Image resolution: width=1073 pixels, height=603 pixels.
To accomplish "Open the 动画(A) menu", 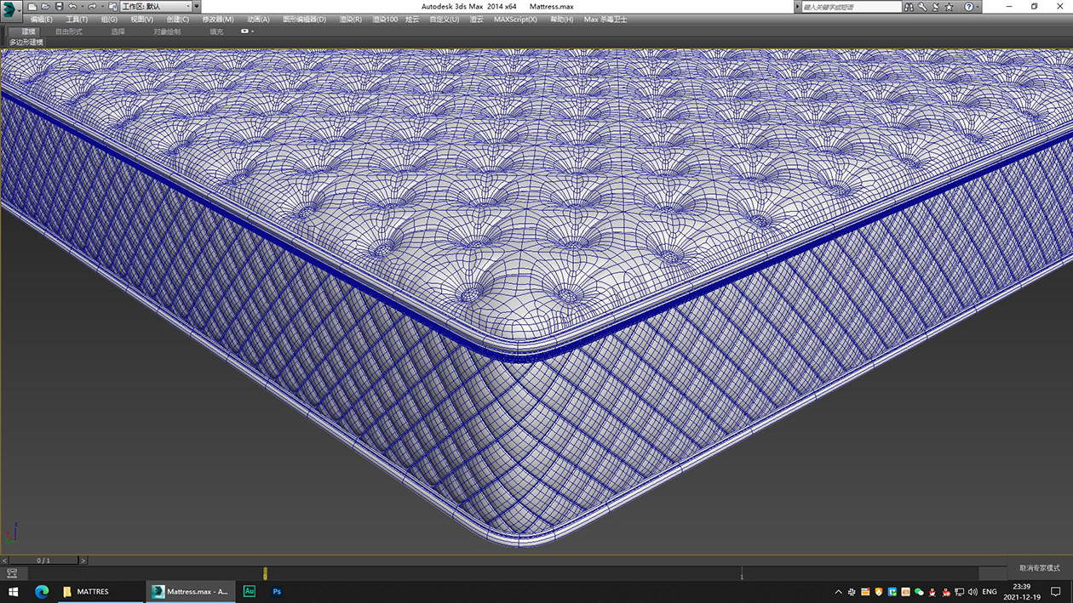I will (x=258, y=20).
